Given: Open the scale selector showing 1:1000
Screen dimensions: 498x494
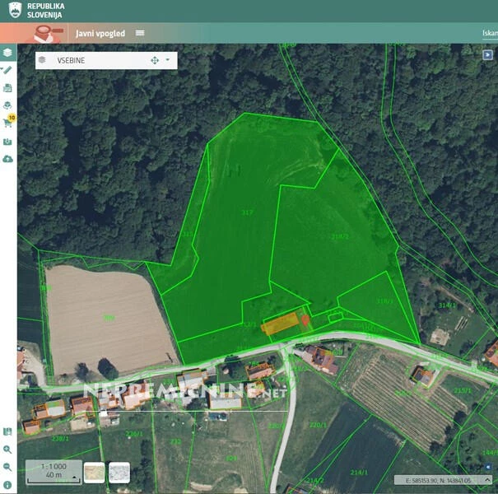Looking at the screenshot, I should coord(53,472).
